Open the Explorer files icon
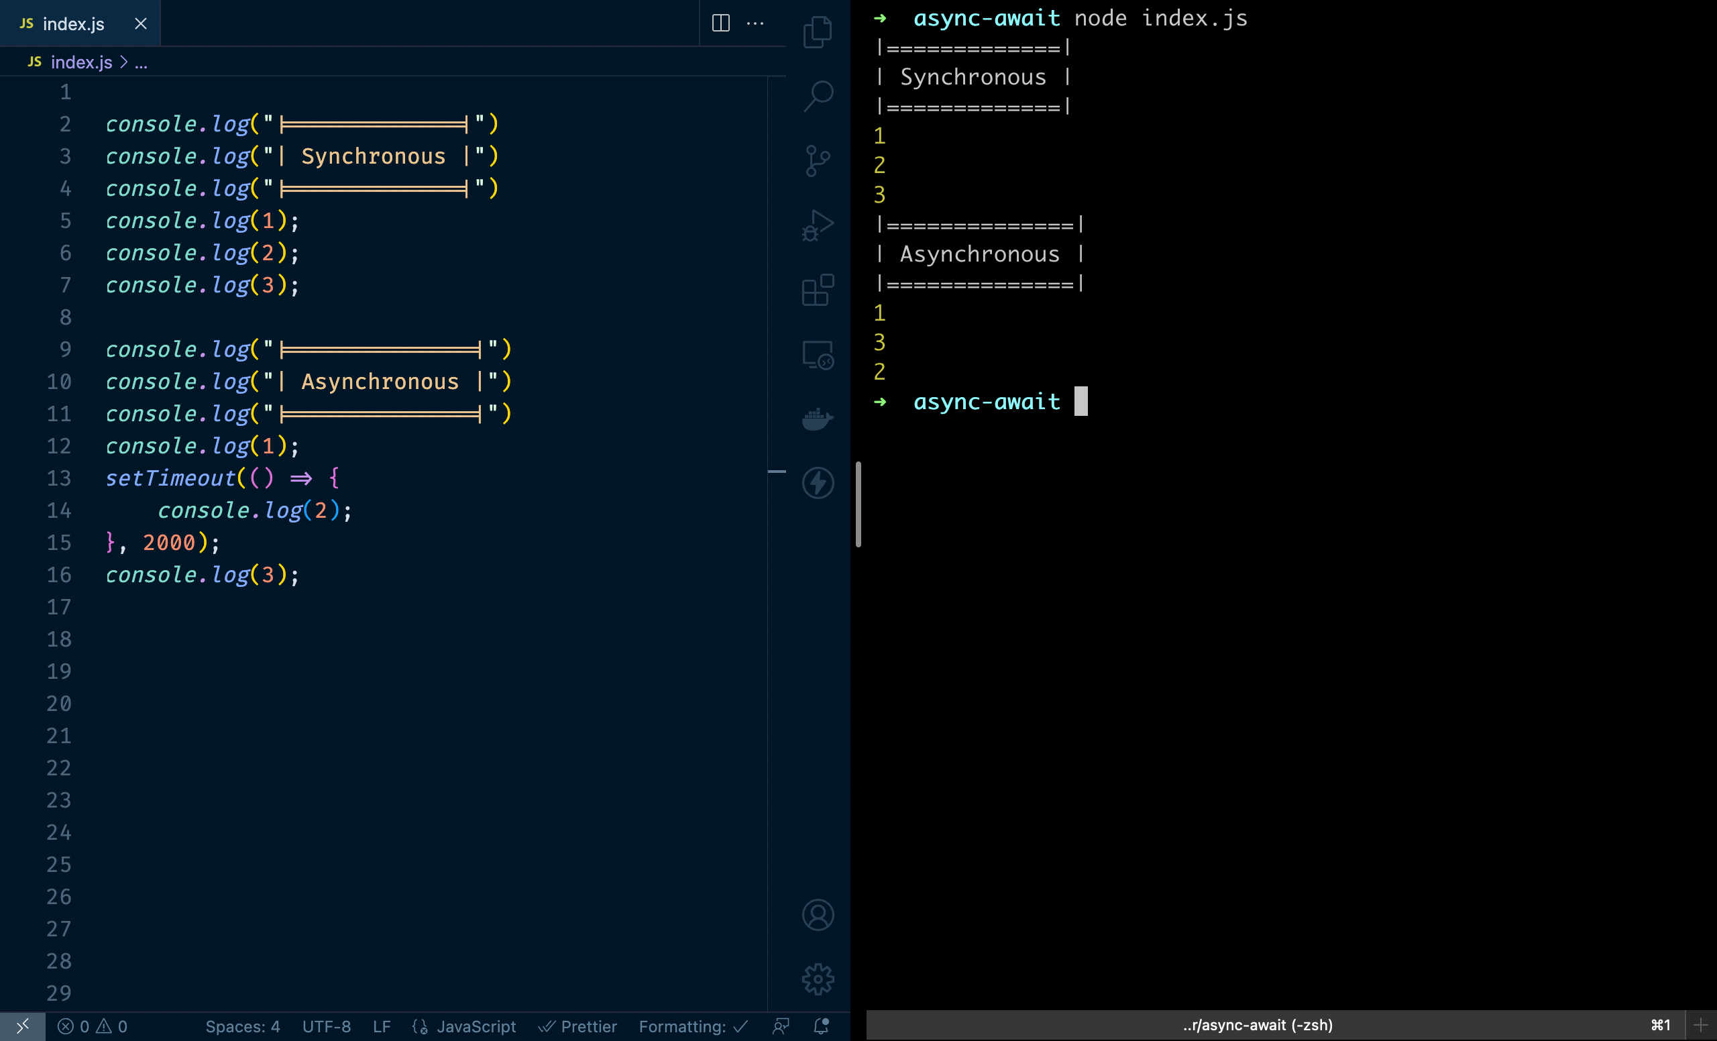The width and height of the screenshot is (1717, 1041). pos(818,32)
